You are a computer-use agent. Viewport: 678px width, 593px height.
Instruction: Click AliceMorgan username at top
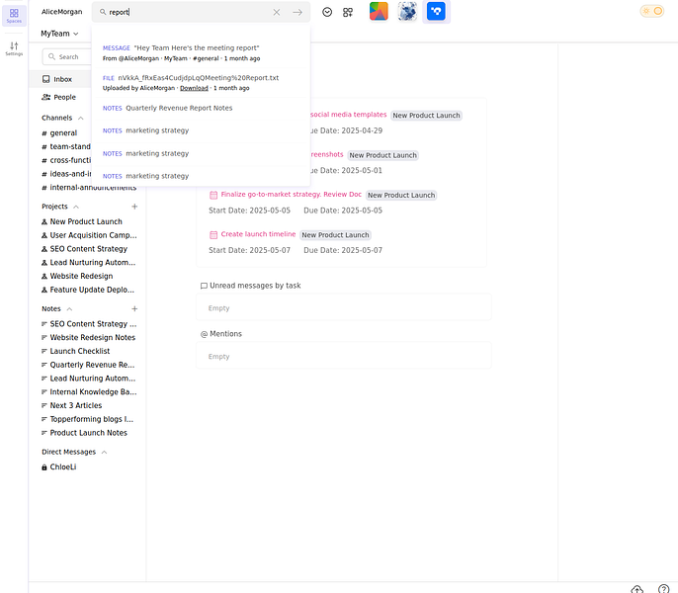click(62, 12)
